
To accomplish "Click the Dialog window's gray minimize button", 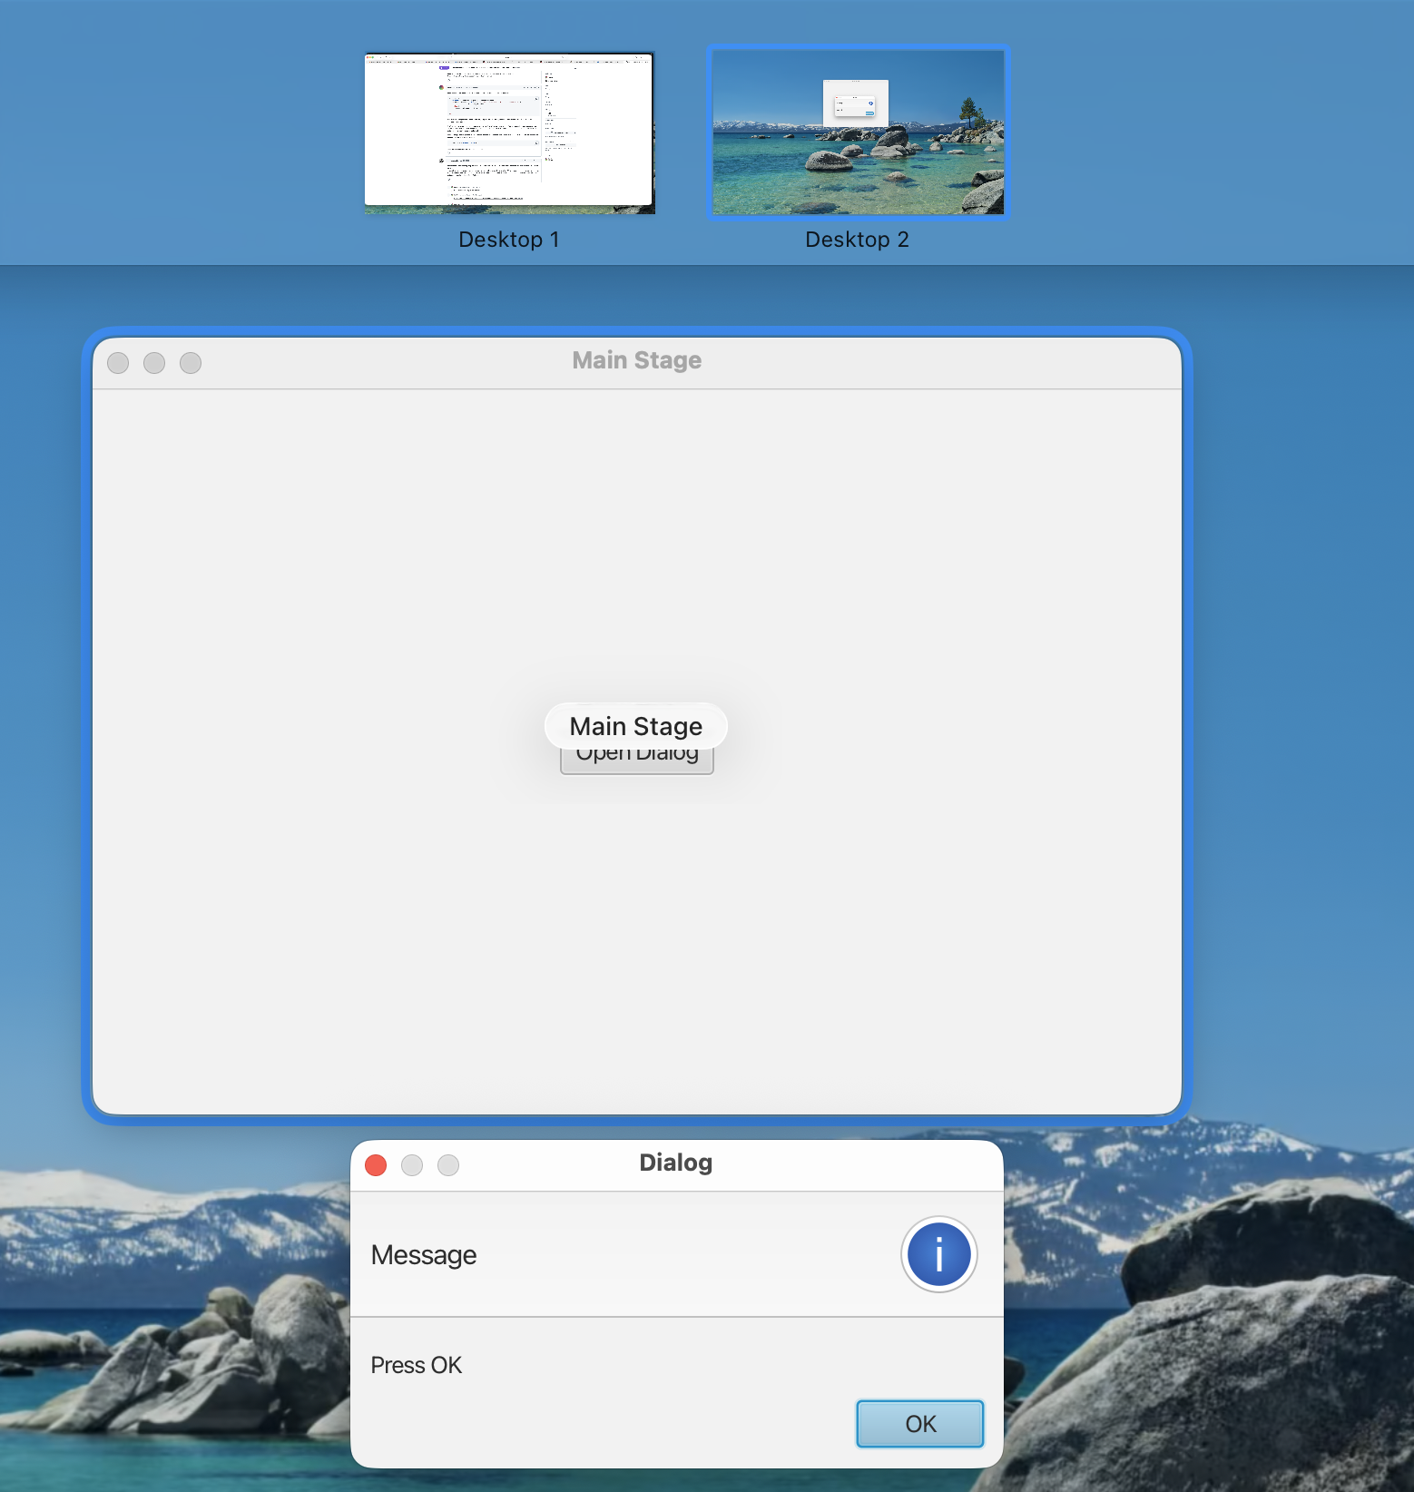I will pos(412,1165).
